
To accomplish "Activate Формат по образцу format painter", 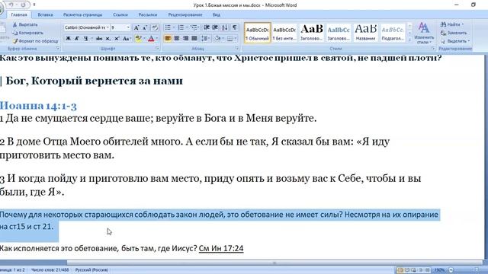I will (35, 41).
